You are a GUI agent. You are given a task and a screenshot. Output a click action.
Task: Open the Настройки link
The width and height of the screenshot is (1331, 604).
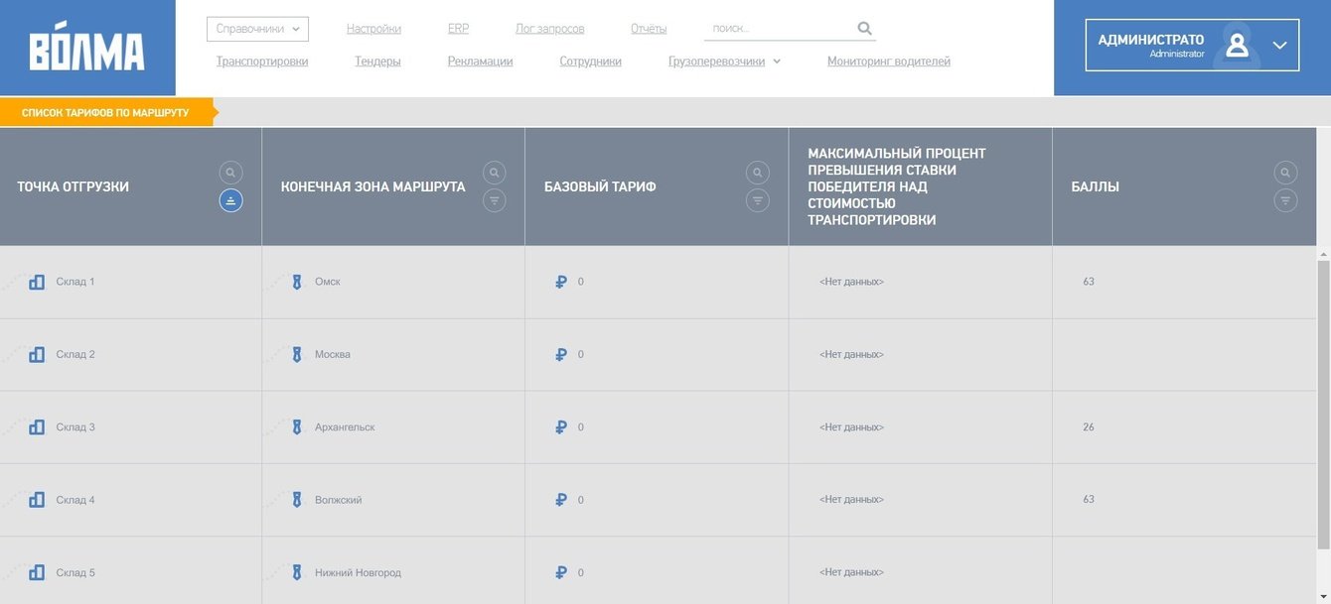[373, 29]
